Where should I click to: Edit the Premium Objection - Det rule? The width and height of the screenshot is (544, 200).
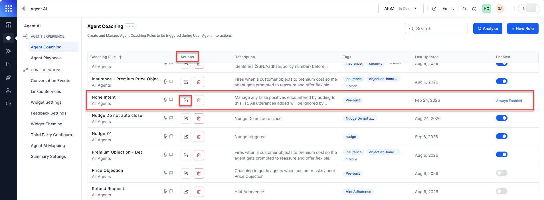click(x=186, y=155)
